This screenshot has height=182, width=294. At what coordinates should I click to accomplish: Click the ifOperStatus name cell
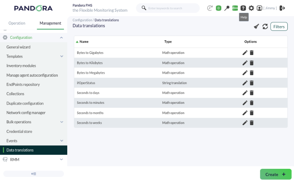(86, 83)
